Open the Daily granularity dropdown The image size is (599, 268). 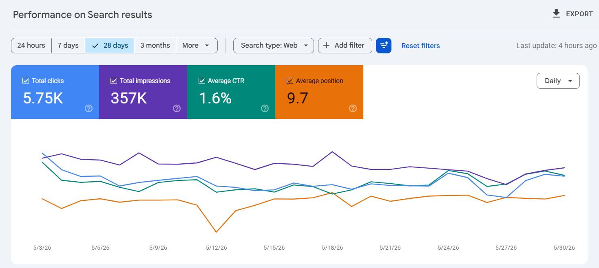(x=558, y=81)
